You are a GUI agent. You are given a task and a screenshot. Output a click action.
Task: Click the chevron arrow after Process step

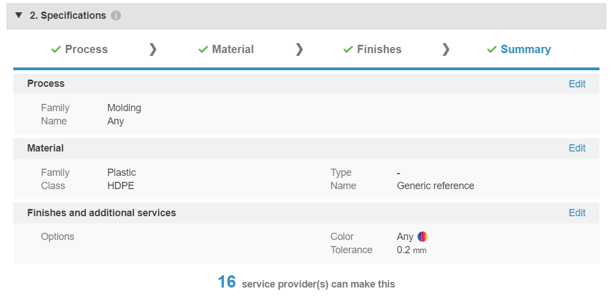153,49
